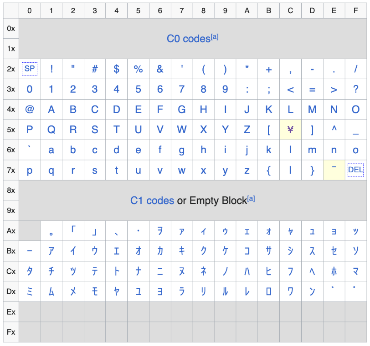This screenshot has height=346, width=370.
Task: Click katakana ン in row Dx
Action: 312,291
